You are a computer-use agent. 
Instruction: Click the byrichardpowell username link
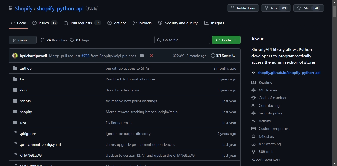pyautogui.click(x=33, y=56)
